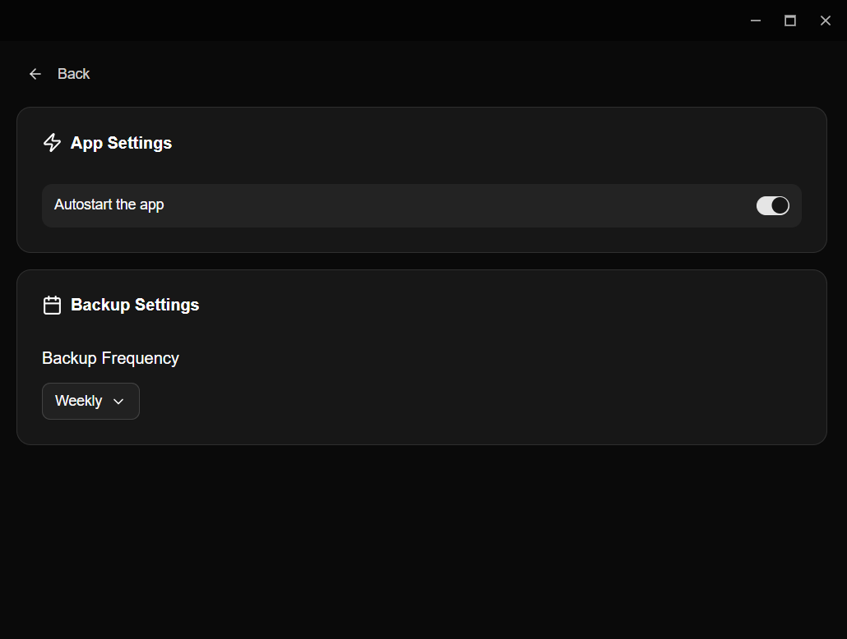The height and width of the screenshot is (639, 847).
Task: Maximize the application window
Action: 790,21
